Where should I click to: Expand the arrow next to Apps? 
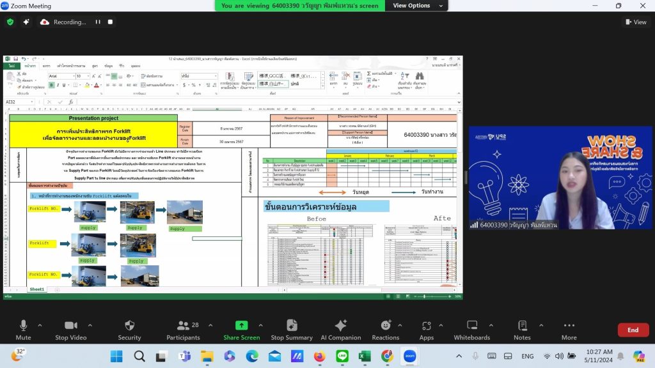[441, 325]
